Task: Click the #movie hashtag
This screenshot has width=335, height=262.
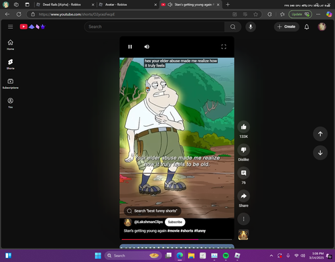Action: 174,231
